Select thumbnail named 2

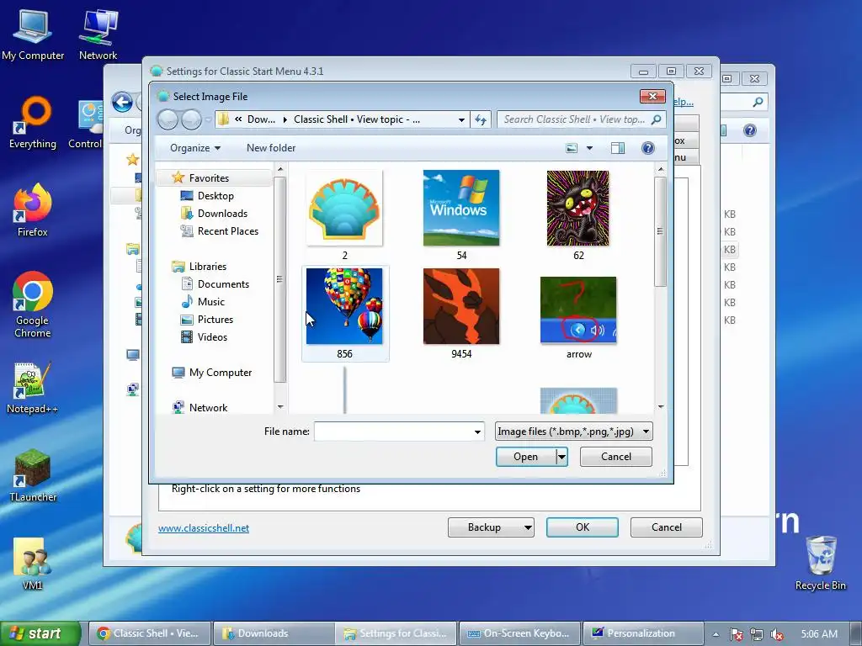(344, 215)
